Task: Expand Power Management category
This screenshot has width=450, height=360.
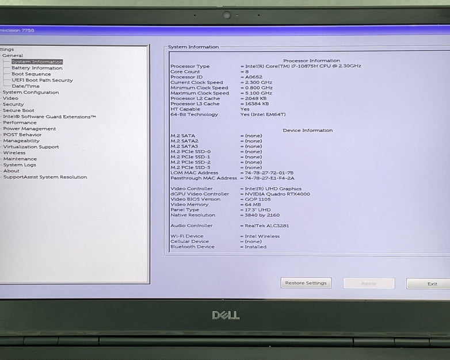Action: click(x=29, y=128)
